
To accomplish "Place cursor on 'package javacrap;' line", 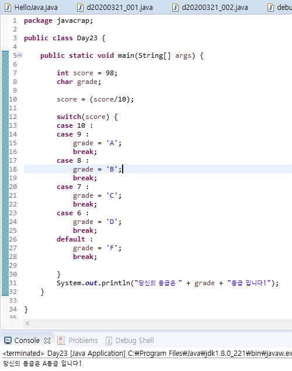I will click(58, 21).
